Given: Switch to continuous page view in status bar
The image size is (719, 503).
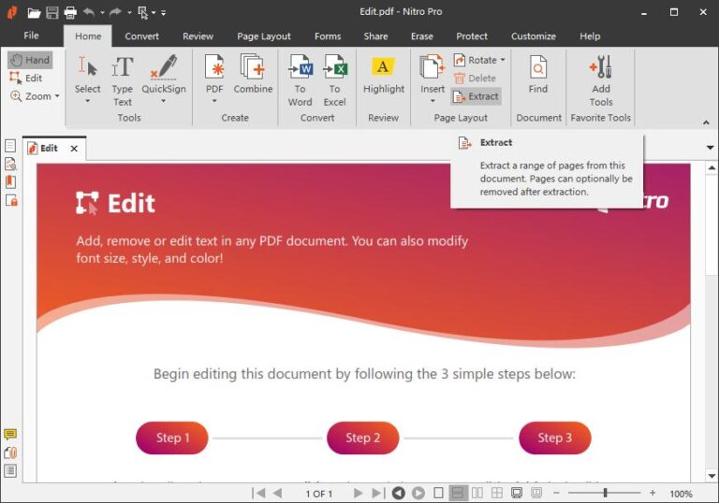Looking at the screenshot, I should (x=458, y=493).
